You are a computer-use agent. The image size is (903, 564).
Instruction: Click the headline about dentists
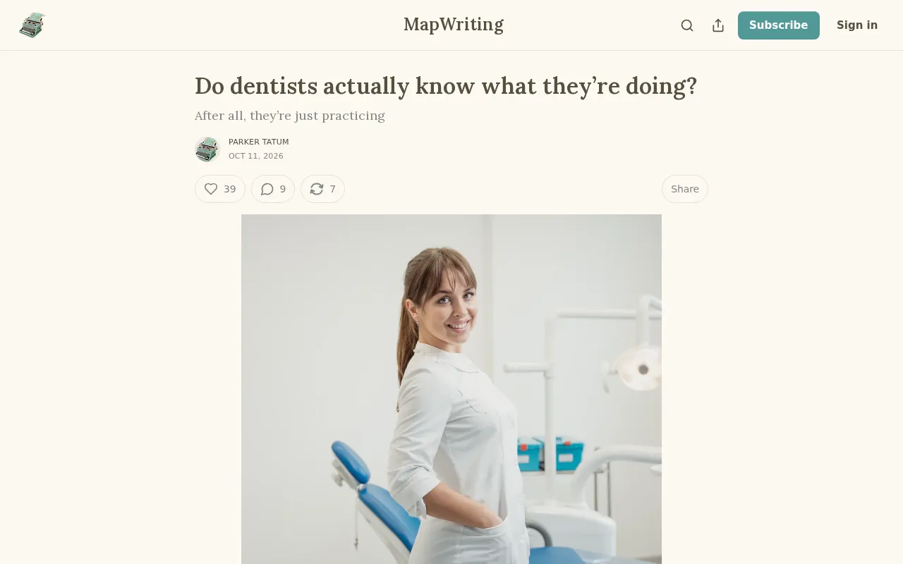(446, 86)
